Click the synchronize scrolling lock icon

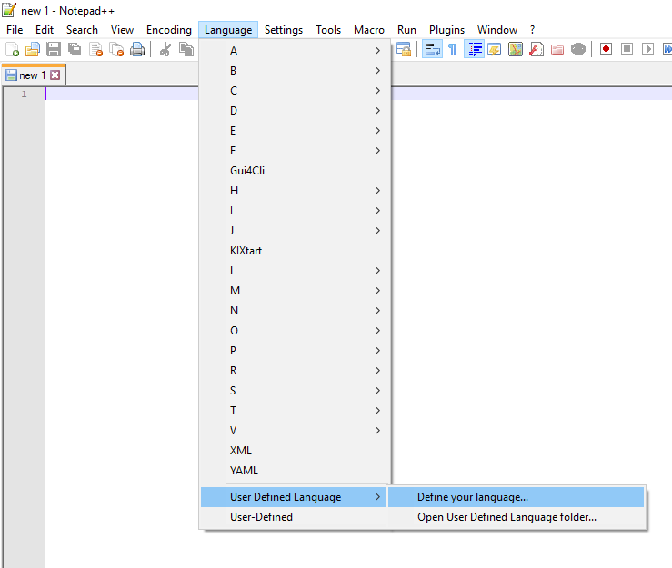point(403,49)
